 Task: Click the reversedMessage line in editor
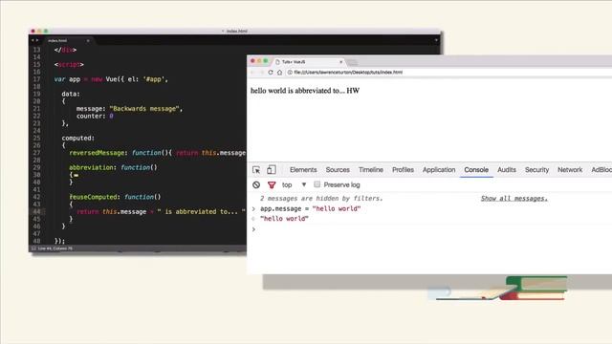coord(157,153)
